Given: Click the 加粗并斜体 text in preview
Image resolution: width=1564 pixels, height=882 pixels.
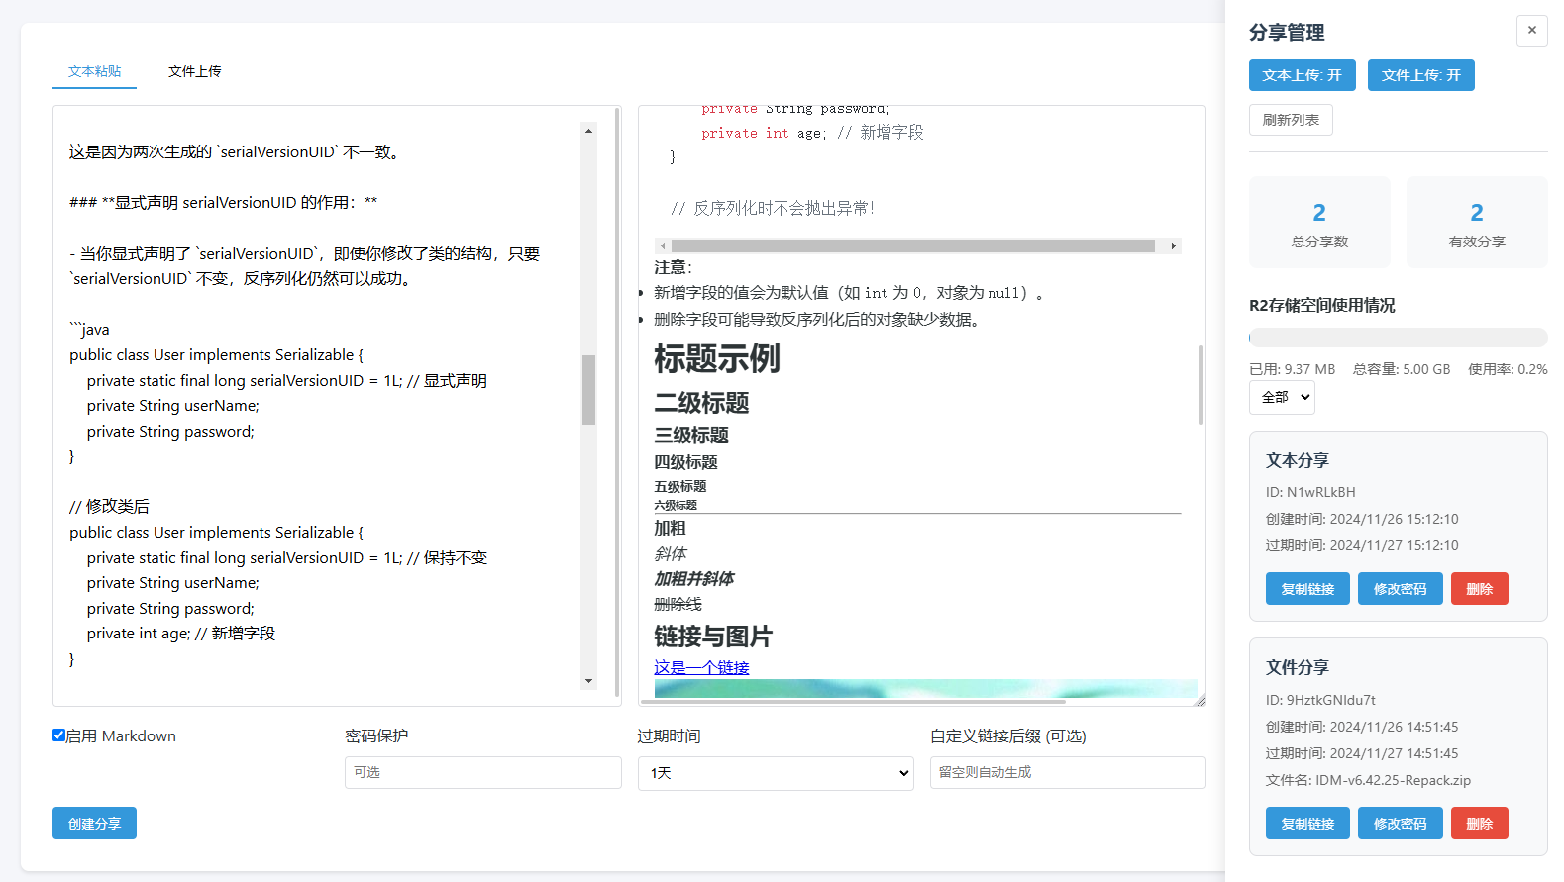Looking at the screenshot, I should click(693, 579).
